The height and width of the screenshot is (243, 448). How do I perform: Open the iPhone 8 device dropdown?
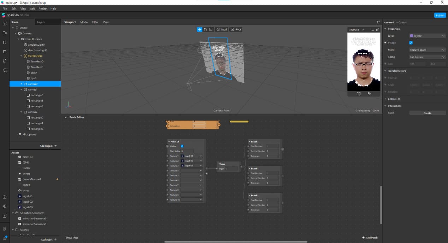(x=356, y=30)
